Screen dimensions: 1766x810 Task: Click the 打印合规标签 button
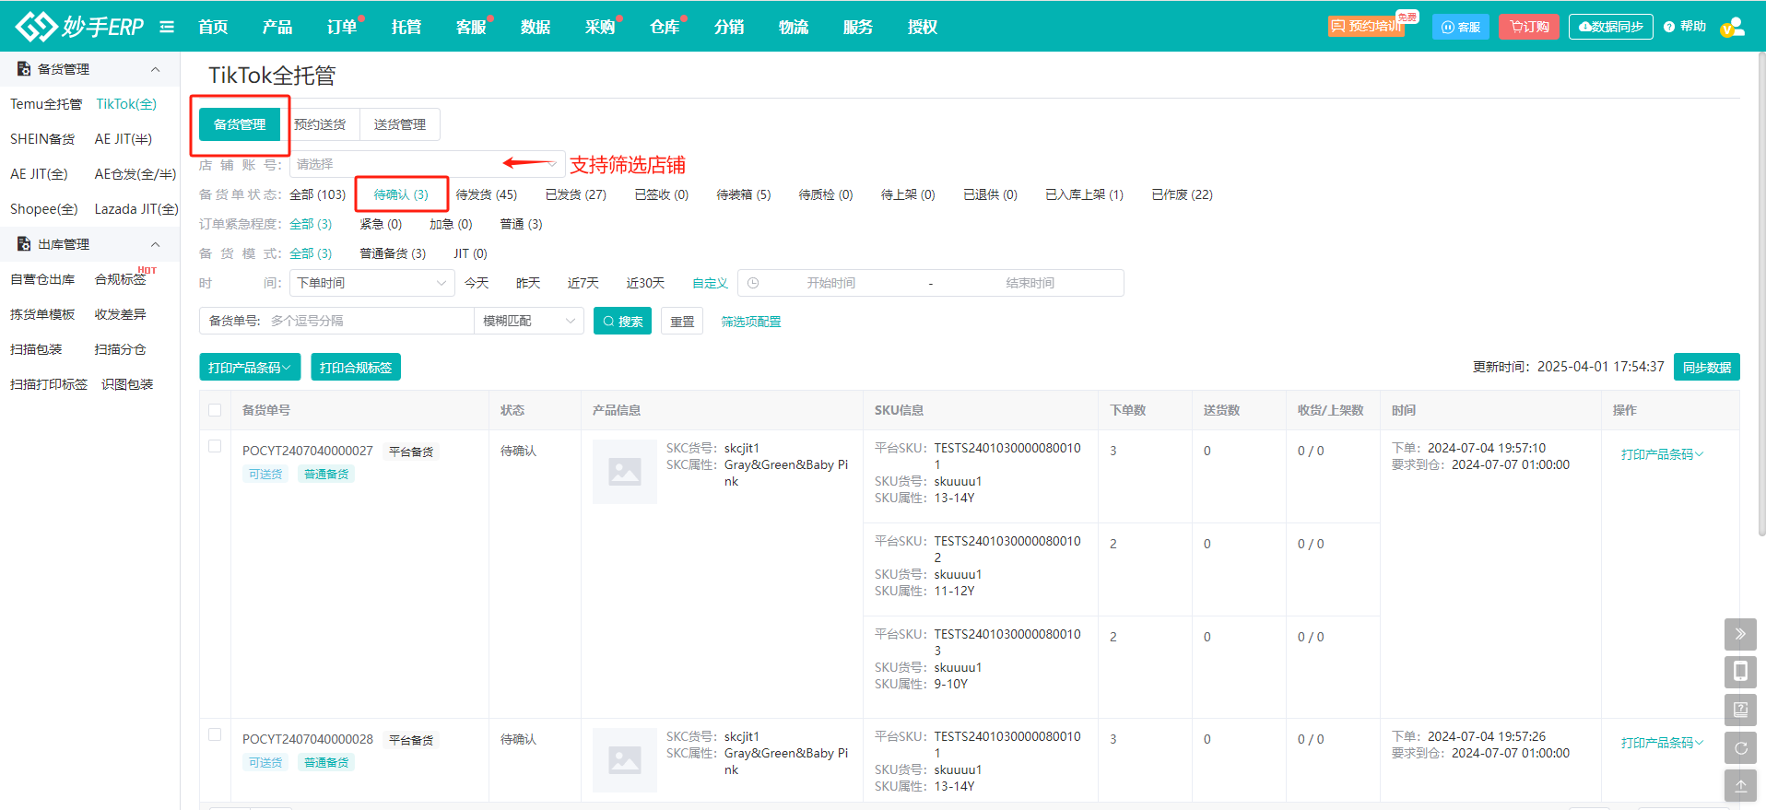point(356,367)
